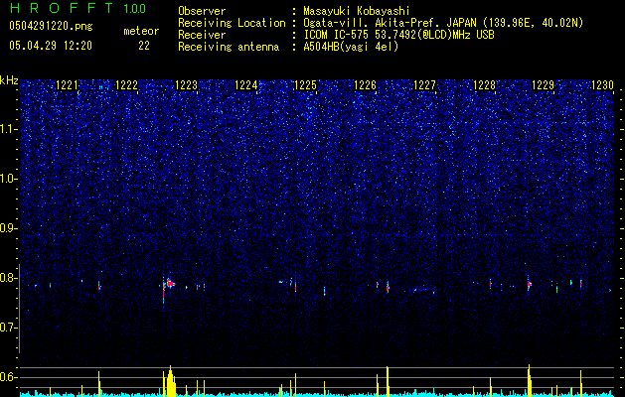Screen dimensions: 625x397
Task: Click the 1.1 kHz frequency label
Action: tap(9, 129)
